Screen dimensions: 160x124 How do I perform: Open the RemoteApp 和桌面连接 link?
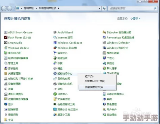tap(121, 38)
